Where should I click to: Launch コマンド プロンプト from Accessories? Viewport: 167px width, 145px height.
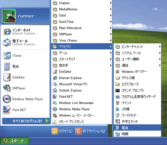(x=137, y=90)
